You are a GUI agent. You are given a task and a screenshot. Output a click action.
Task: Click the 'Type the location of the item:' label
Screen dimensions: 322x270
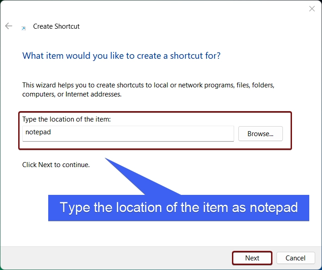(66, 119)
